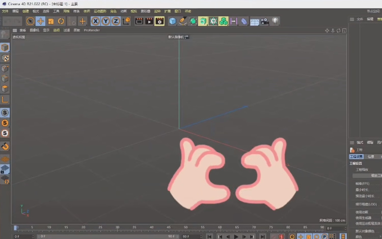
Task: Click the orange Workplane grid icon
Action: point(5,159)
